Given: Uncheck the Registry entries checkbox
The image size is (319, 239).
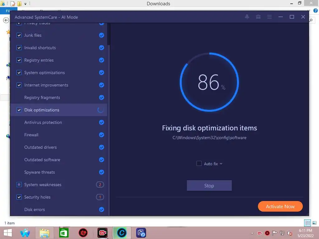Looking at the screenshot, I should point(19,60).
